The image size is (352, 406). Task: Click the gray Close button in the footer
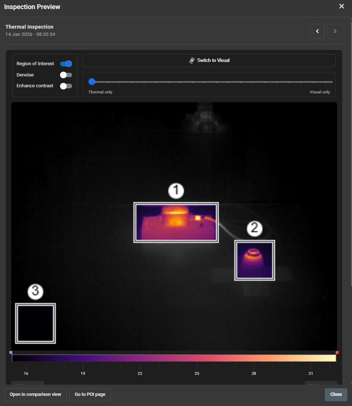(x=336, y=394)
